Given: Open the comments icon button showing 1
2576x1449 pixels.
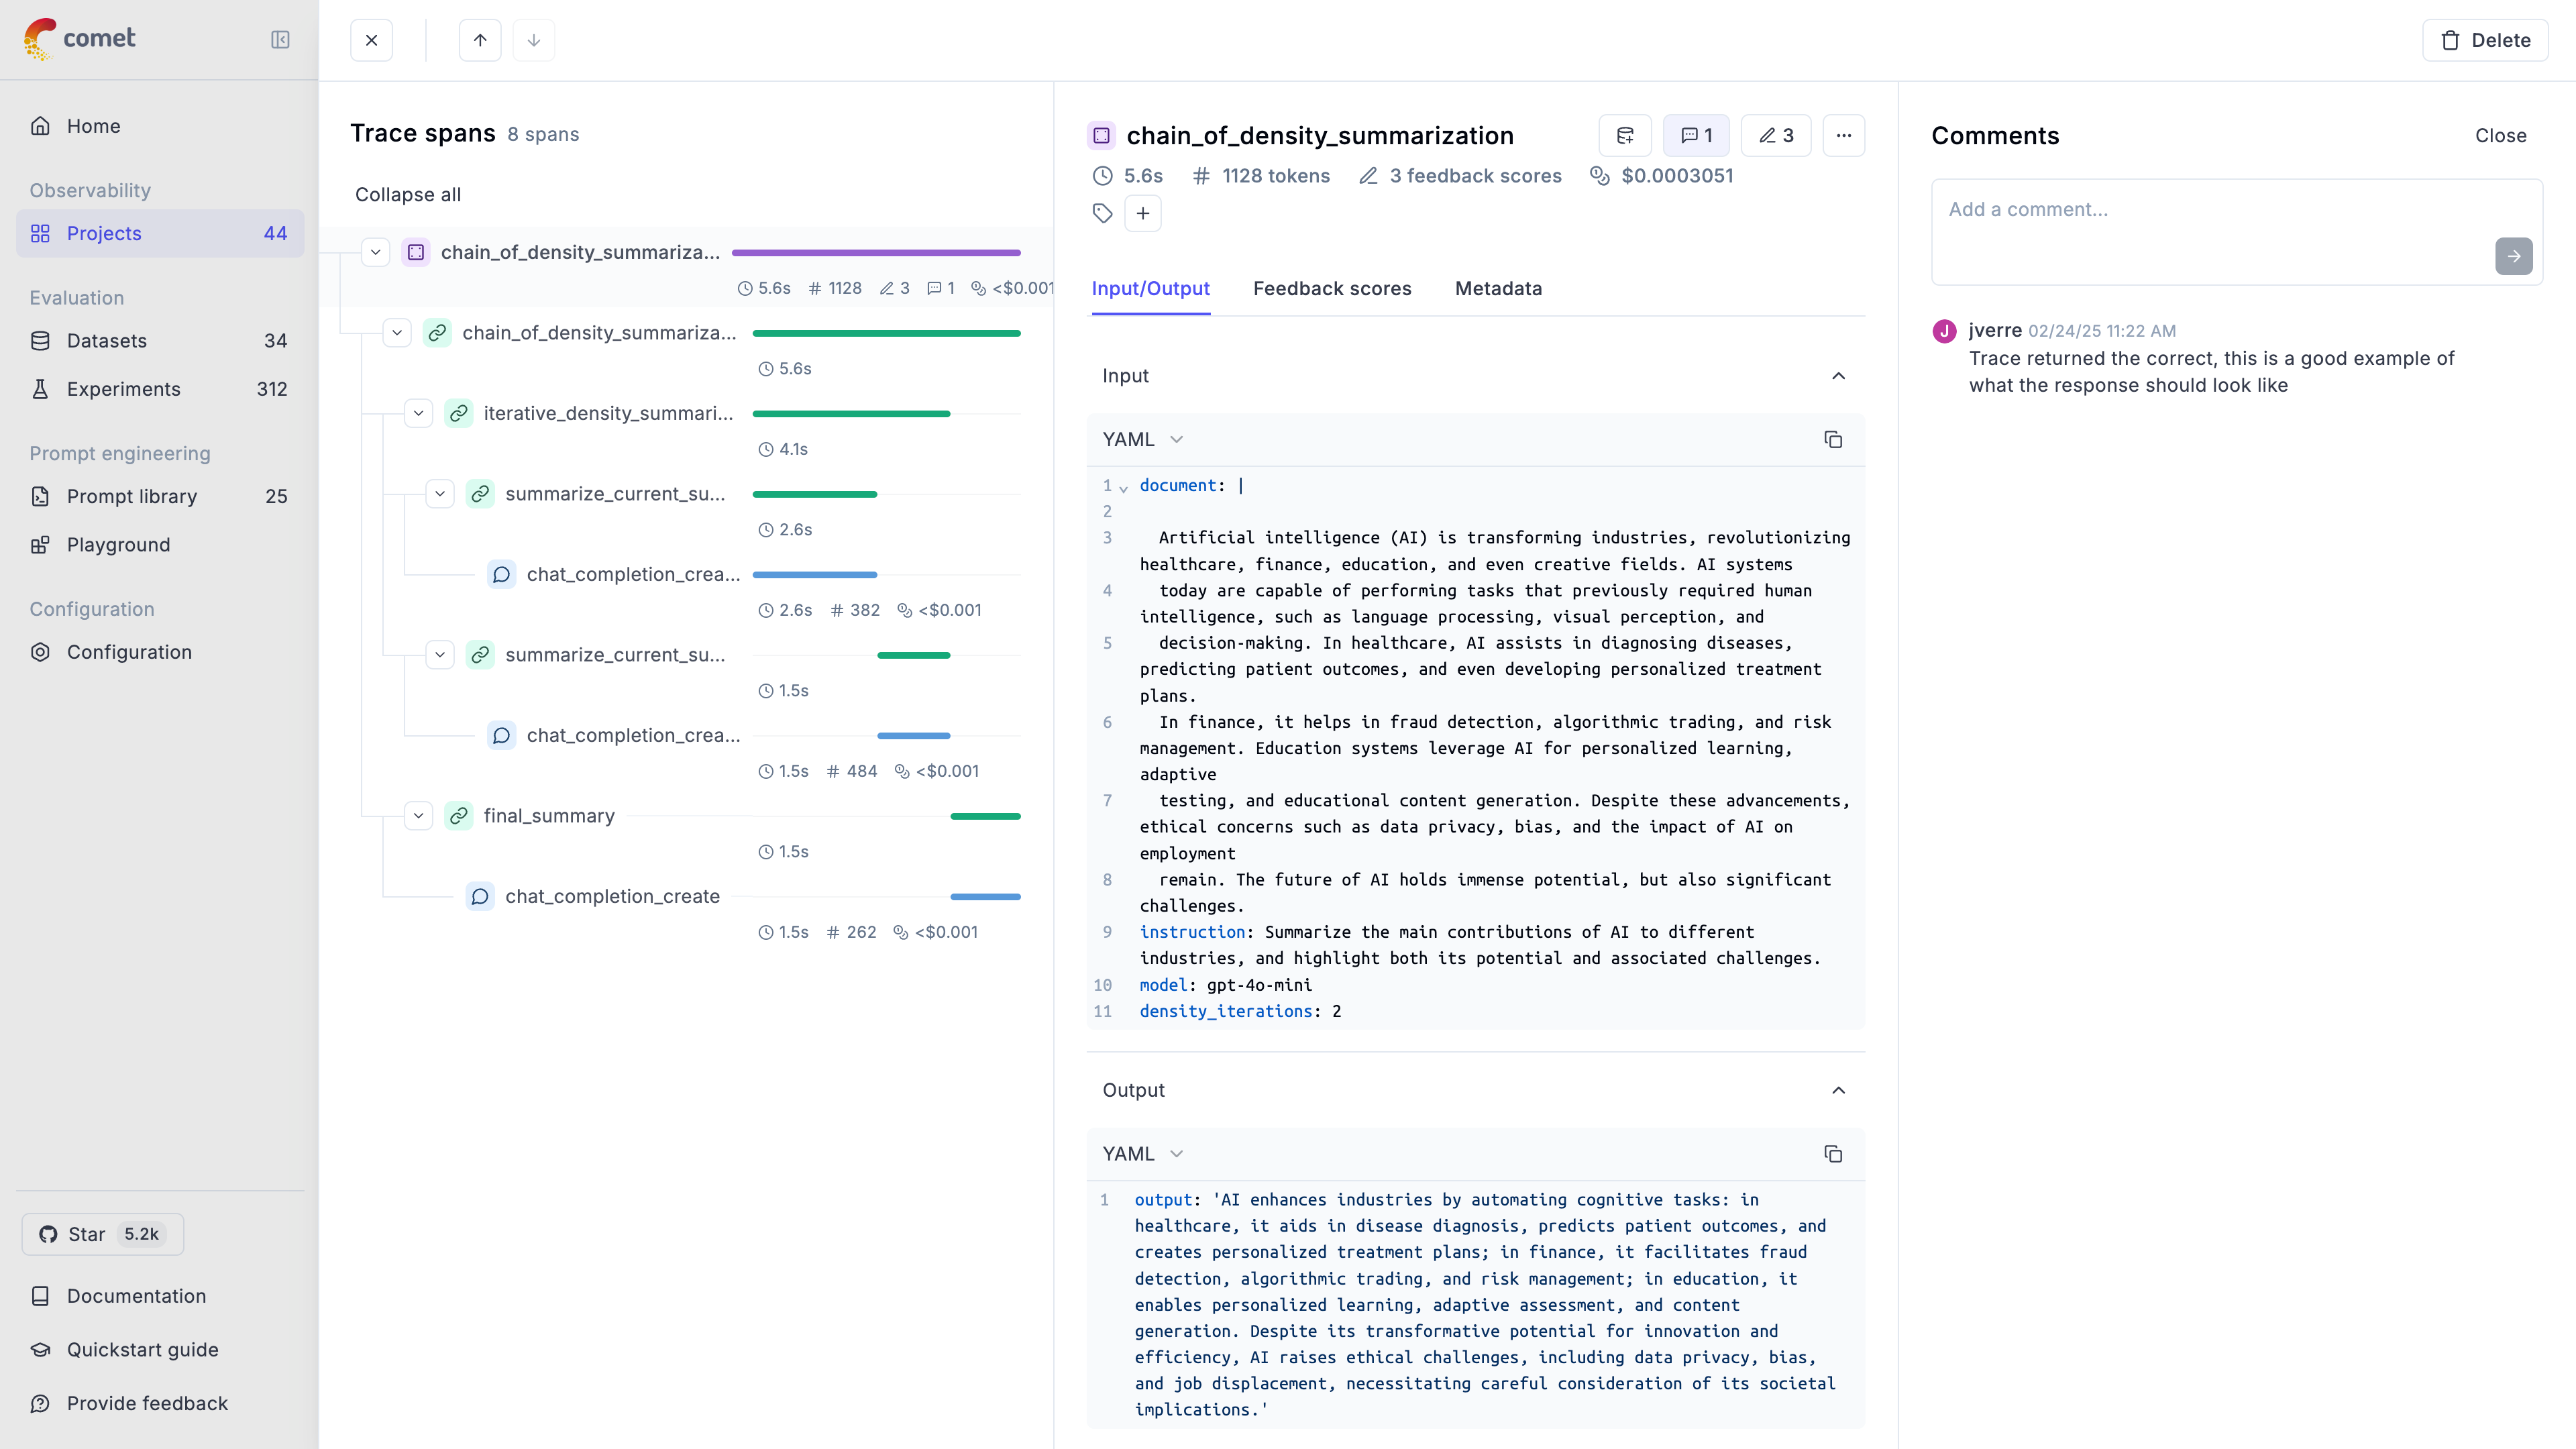Looking at the screenshot, I should click(1697, 135).
